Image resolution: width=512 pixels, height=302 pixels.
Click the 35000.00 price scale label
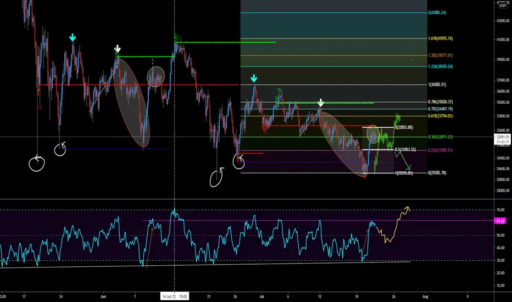click(503, 103)
